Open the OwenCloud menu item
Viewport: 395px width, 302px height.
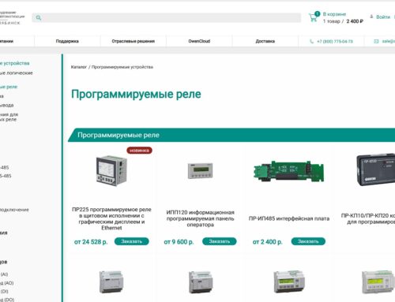pyautogui.click(x=199, y=41)
